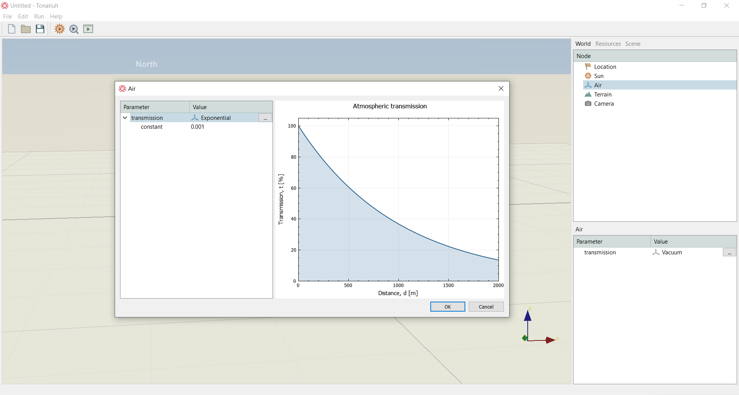Switch to the Resources tab

608,44
